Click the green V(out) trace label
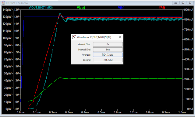Screen dimensions: 195x117 (x=81, y=8)
